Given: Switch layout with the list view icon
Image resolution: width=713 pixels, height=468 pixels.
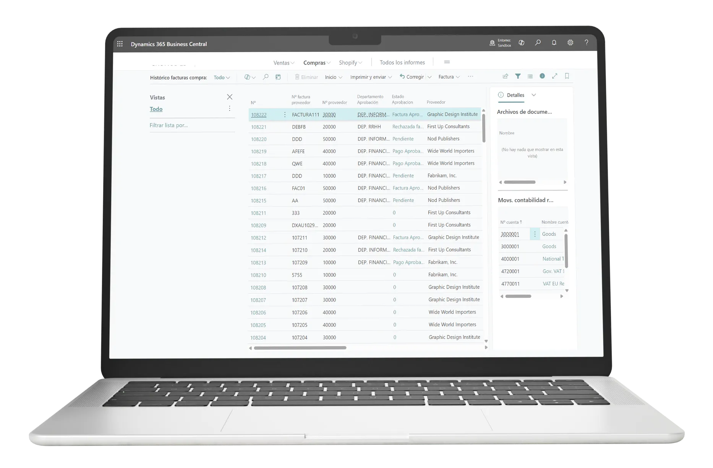Looking at the screenshot, I should pyautogui.click(x=530, y=76).
